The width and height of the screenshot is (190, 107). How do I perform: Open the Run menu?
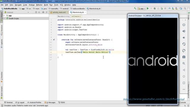tap(51, 5)
